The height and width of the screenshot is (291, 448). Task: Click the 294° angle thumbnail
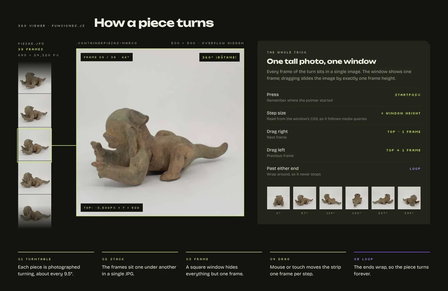click(409, 198)
